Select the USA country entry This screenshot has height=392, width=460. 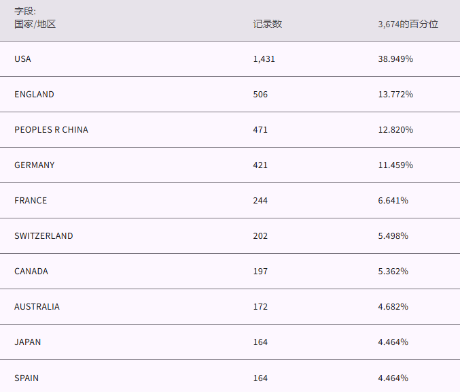[x=22, y=59]
